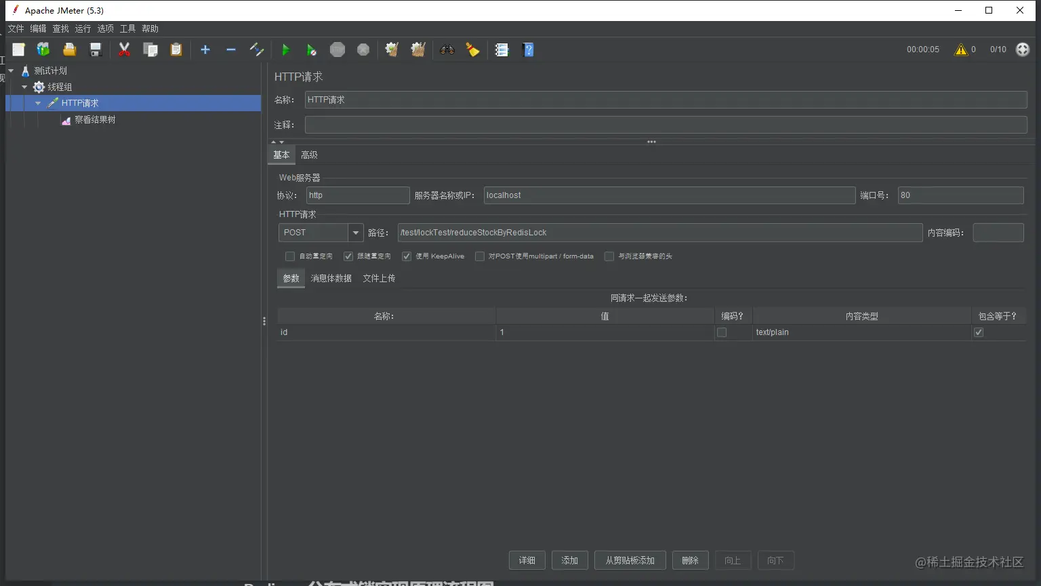Uncheck the 跟随重定向 checkbox

point(348,256)
